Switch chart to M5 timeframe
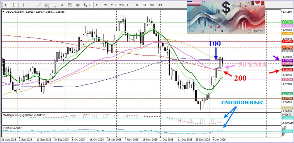 pos(106,5)
